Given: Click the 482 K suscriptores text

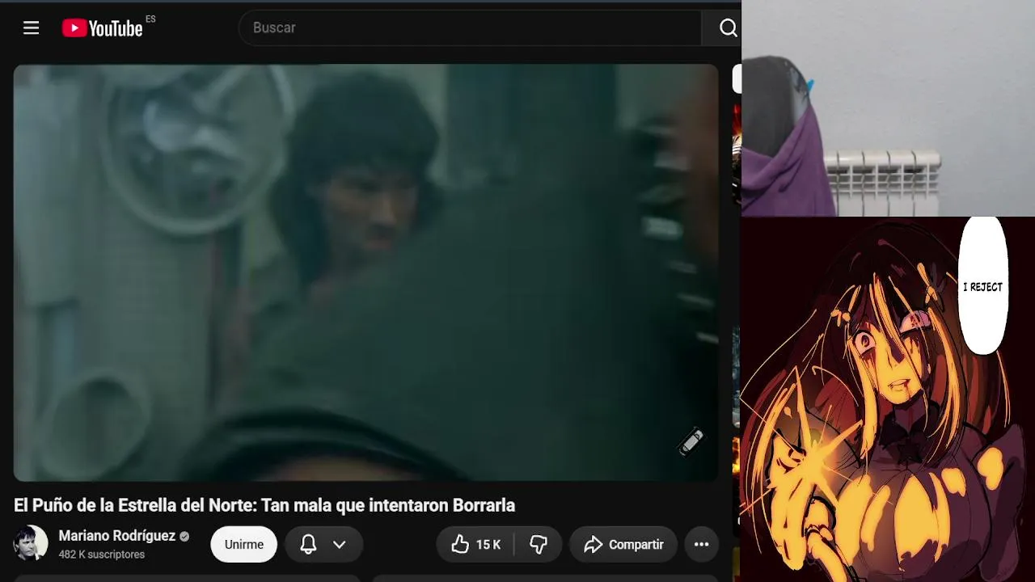Looking at the screenshot, I should [x=102, y=555].
